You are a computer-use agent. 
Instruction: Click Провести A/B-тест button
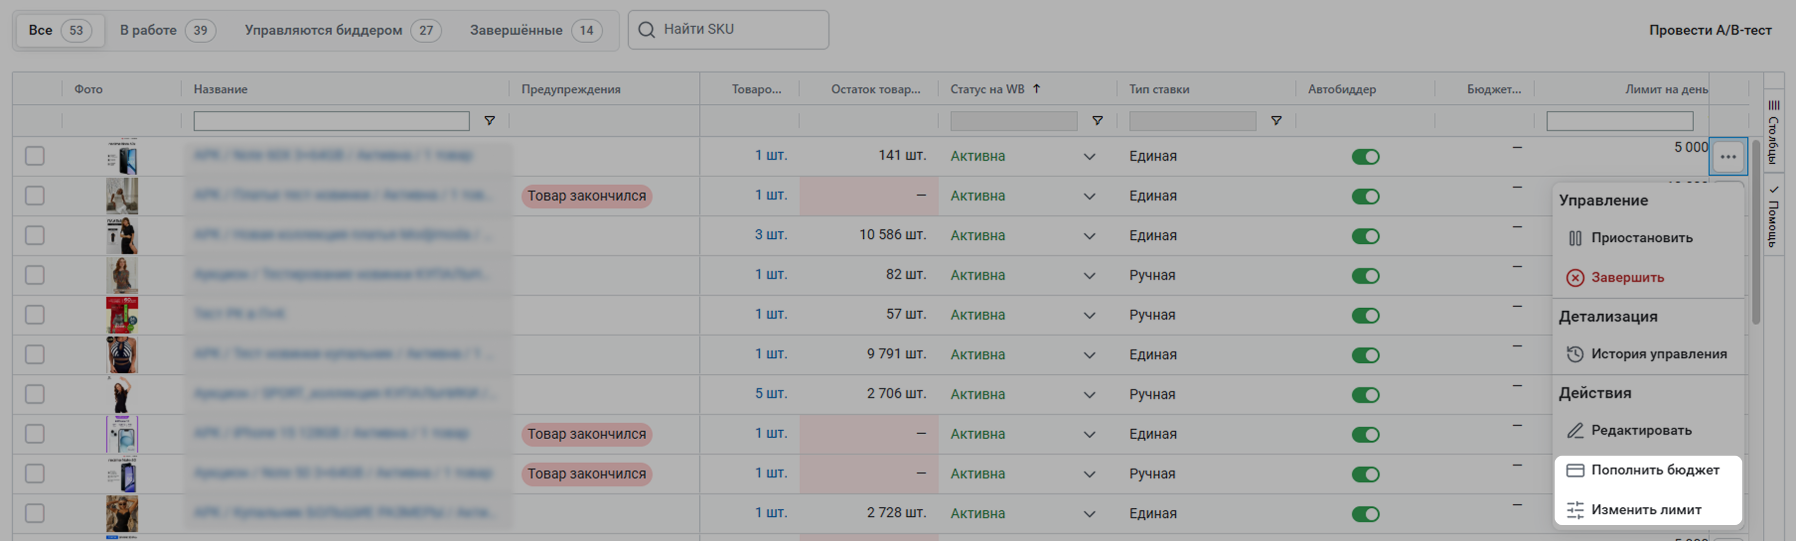[x=1710, y=30]
